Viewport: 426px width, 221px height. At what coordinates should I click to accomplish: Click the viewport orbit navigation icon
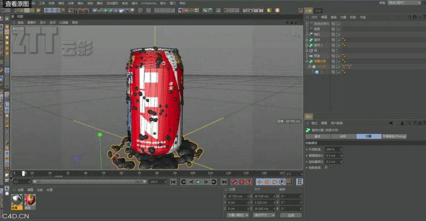click(296, 23)
